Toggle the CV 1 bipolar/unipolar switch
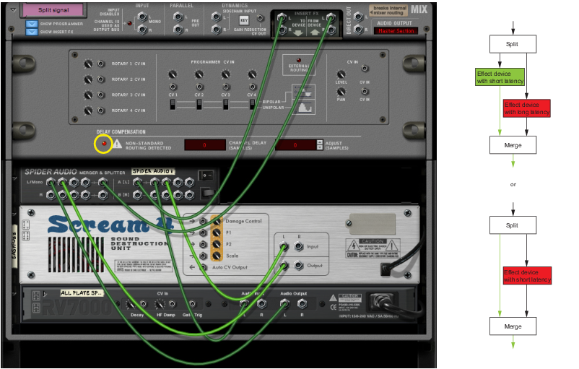Image resolution: width=579 pixels, height=369 pixels. point(173,105)
